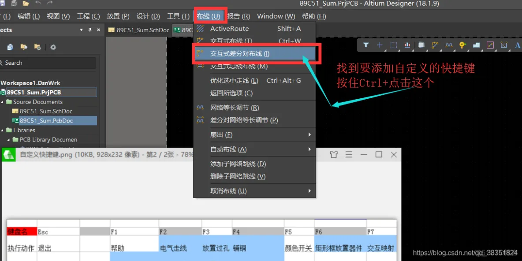Expand the 自动布线 (A) submenu
Screen dimensions: 522x261
point(255,149)
